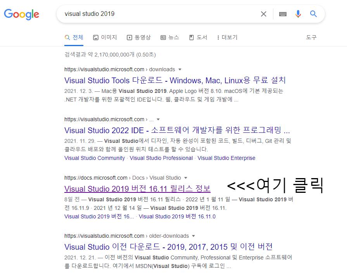Submit search with blue magnifier icon
347x278 pixels.
(x=313, y=14)
